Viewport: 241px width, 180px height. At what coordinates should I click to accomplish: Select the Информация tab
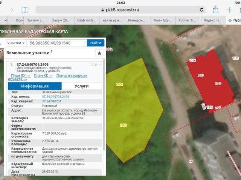[35, 86]
